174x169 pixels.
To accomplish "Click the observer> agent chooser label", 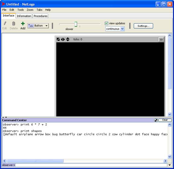I will point(8,165).
